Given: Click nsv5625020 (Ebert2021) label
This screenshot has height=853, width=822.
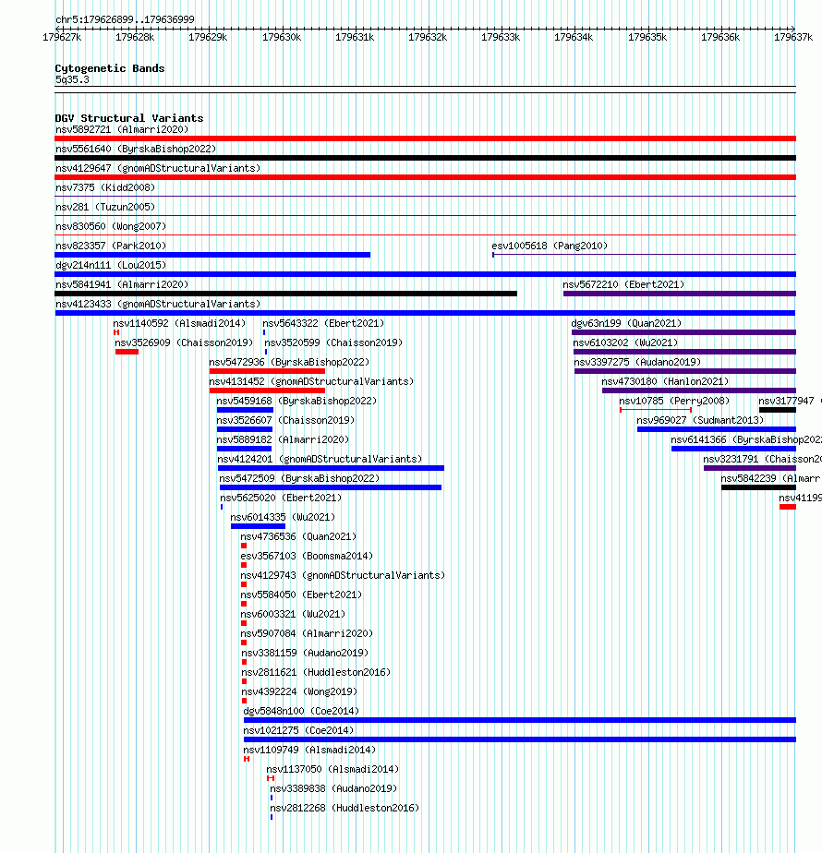Looking at the screenshot, I should [281, 498].
